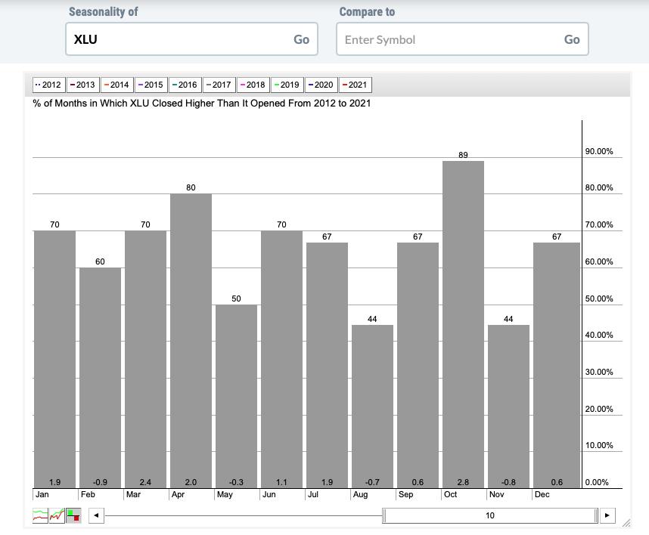Select the July bar with 1.9
Viewport: 649px width, 535px height.
(x=327, y=365)
